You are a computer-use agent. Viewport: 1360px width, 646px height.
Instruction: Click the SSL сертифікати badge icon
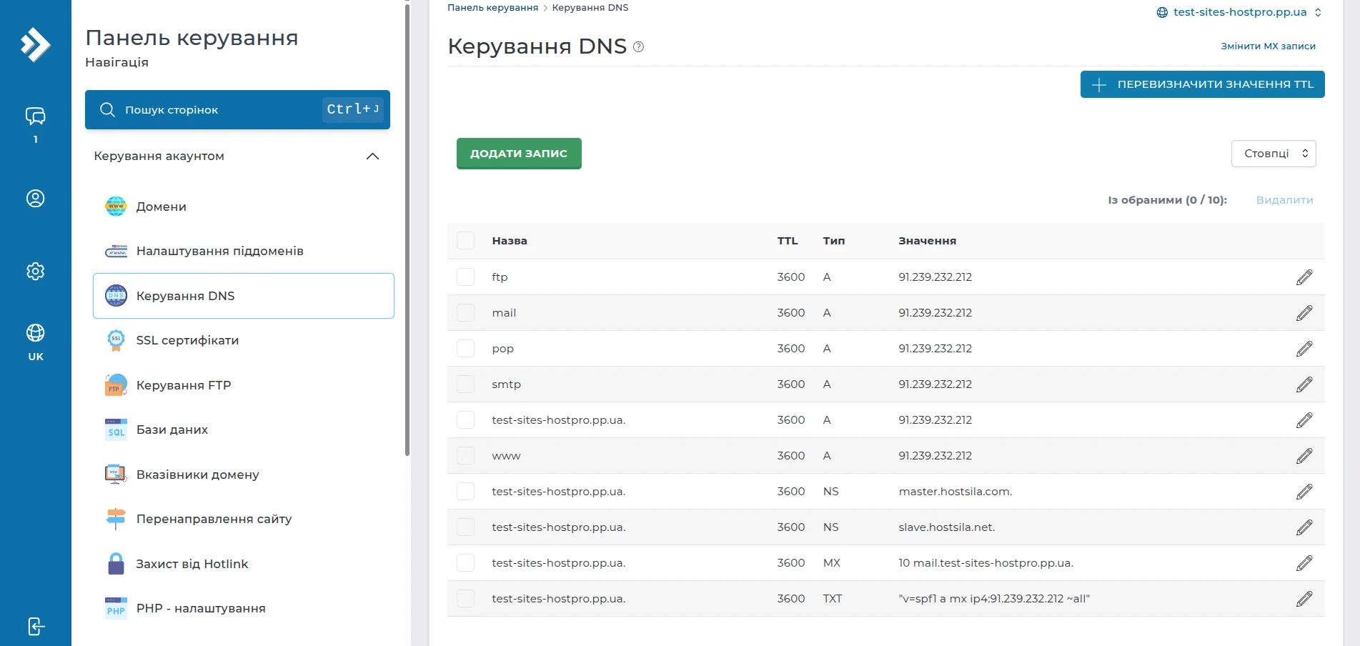[x=116, y=340]
